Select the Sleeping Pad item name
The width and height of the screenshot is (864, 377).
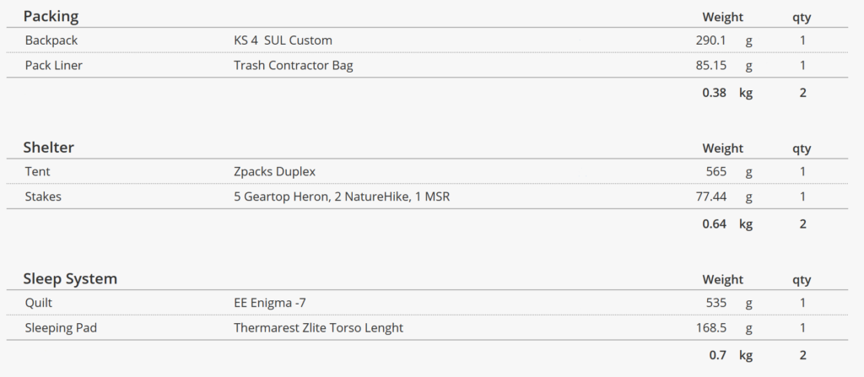coord(61,328)
